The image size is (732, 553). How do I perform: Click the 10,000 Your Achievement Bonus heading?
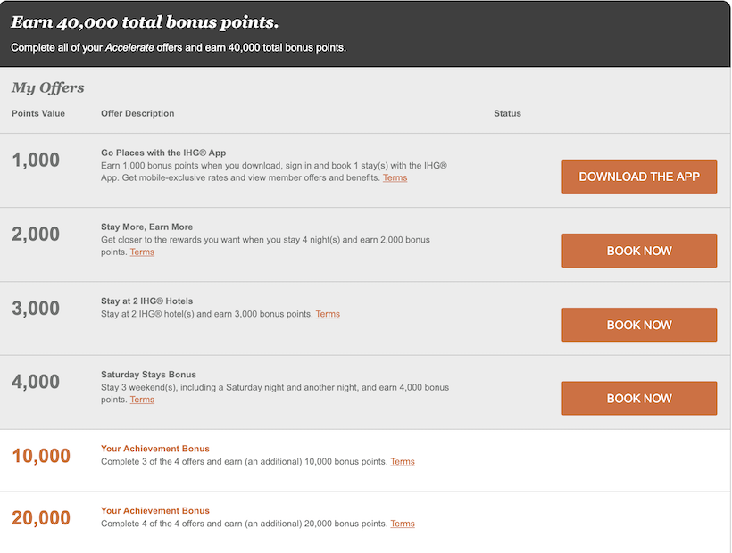[x=155, y=449]
